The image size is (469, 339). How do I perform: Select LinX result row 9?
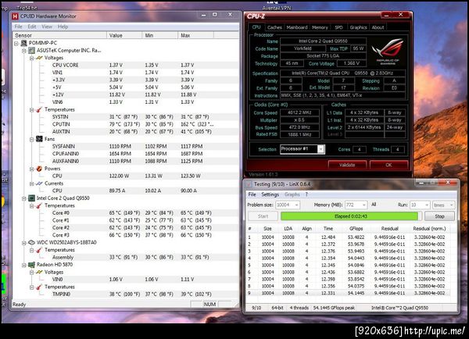(x=348, y=293)
